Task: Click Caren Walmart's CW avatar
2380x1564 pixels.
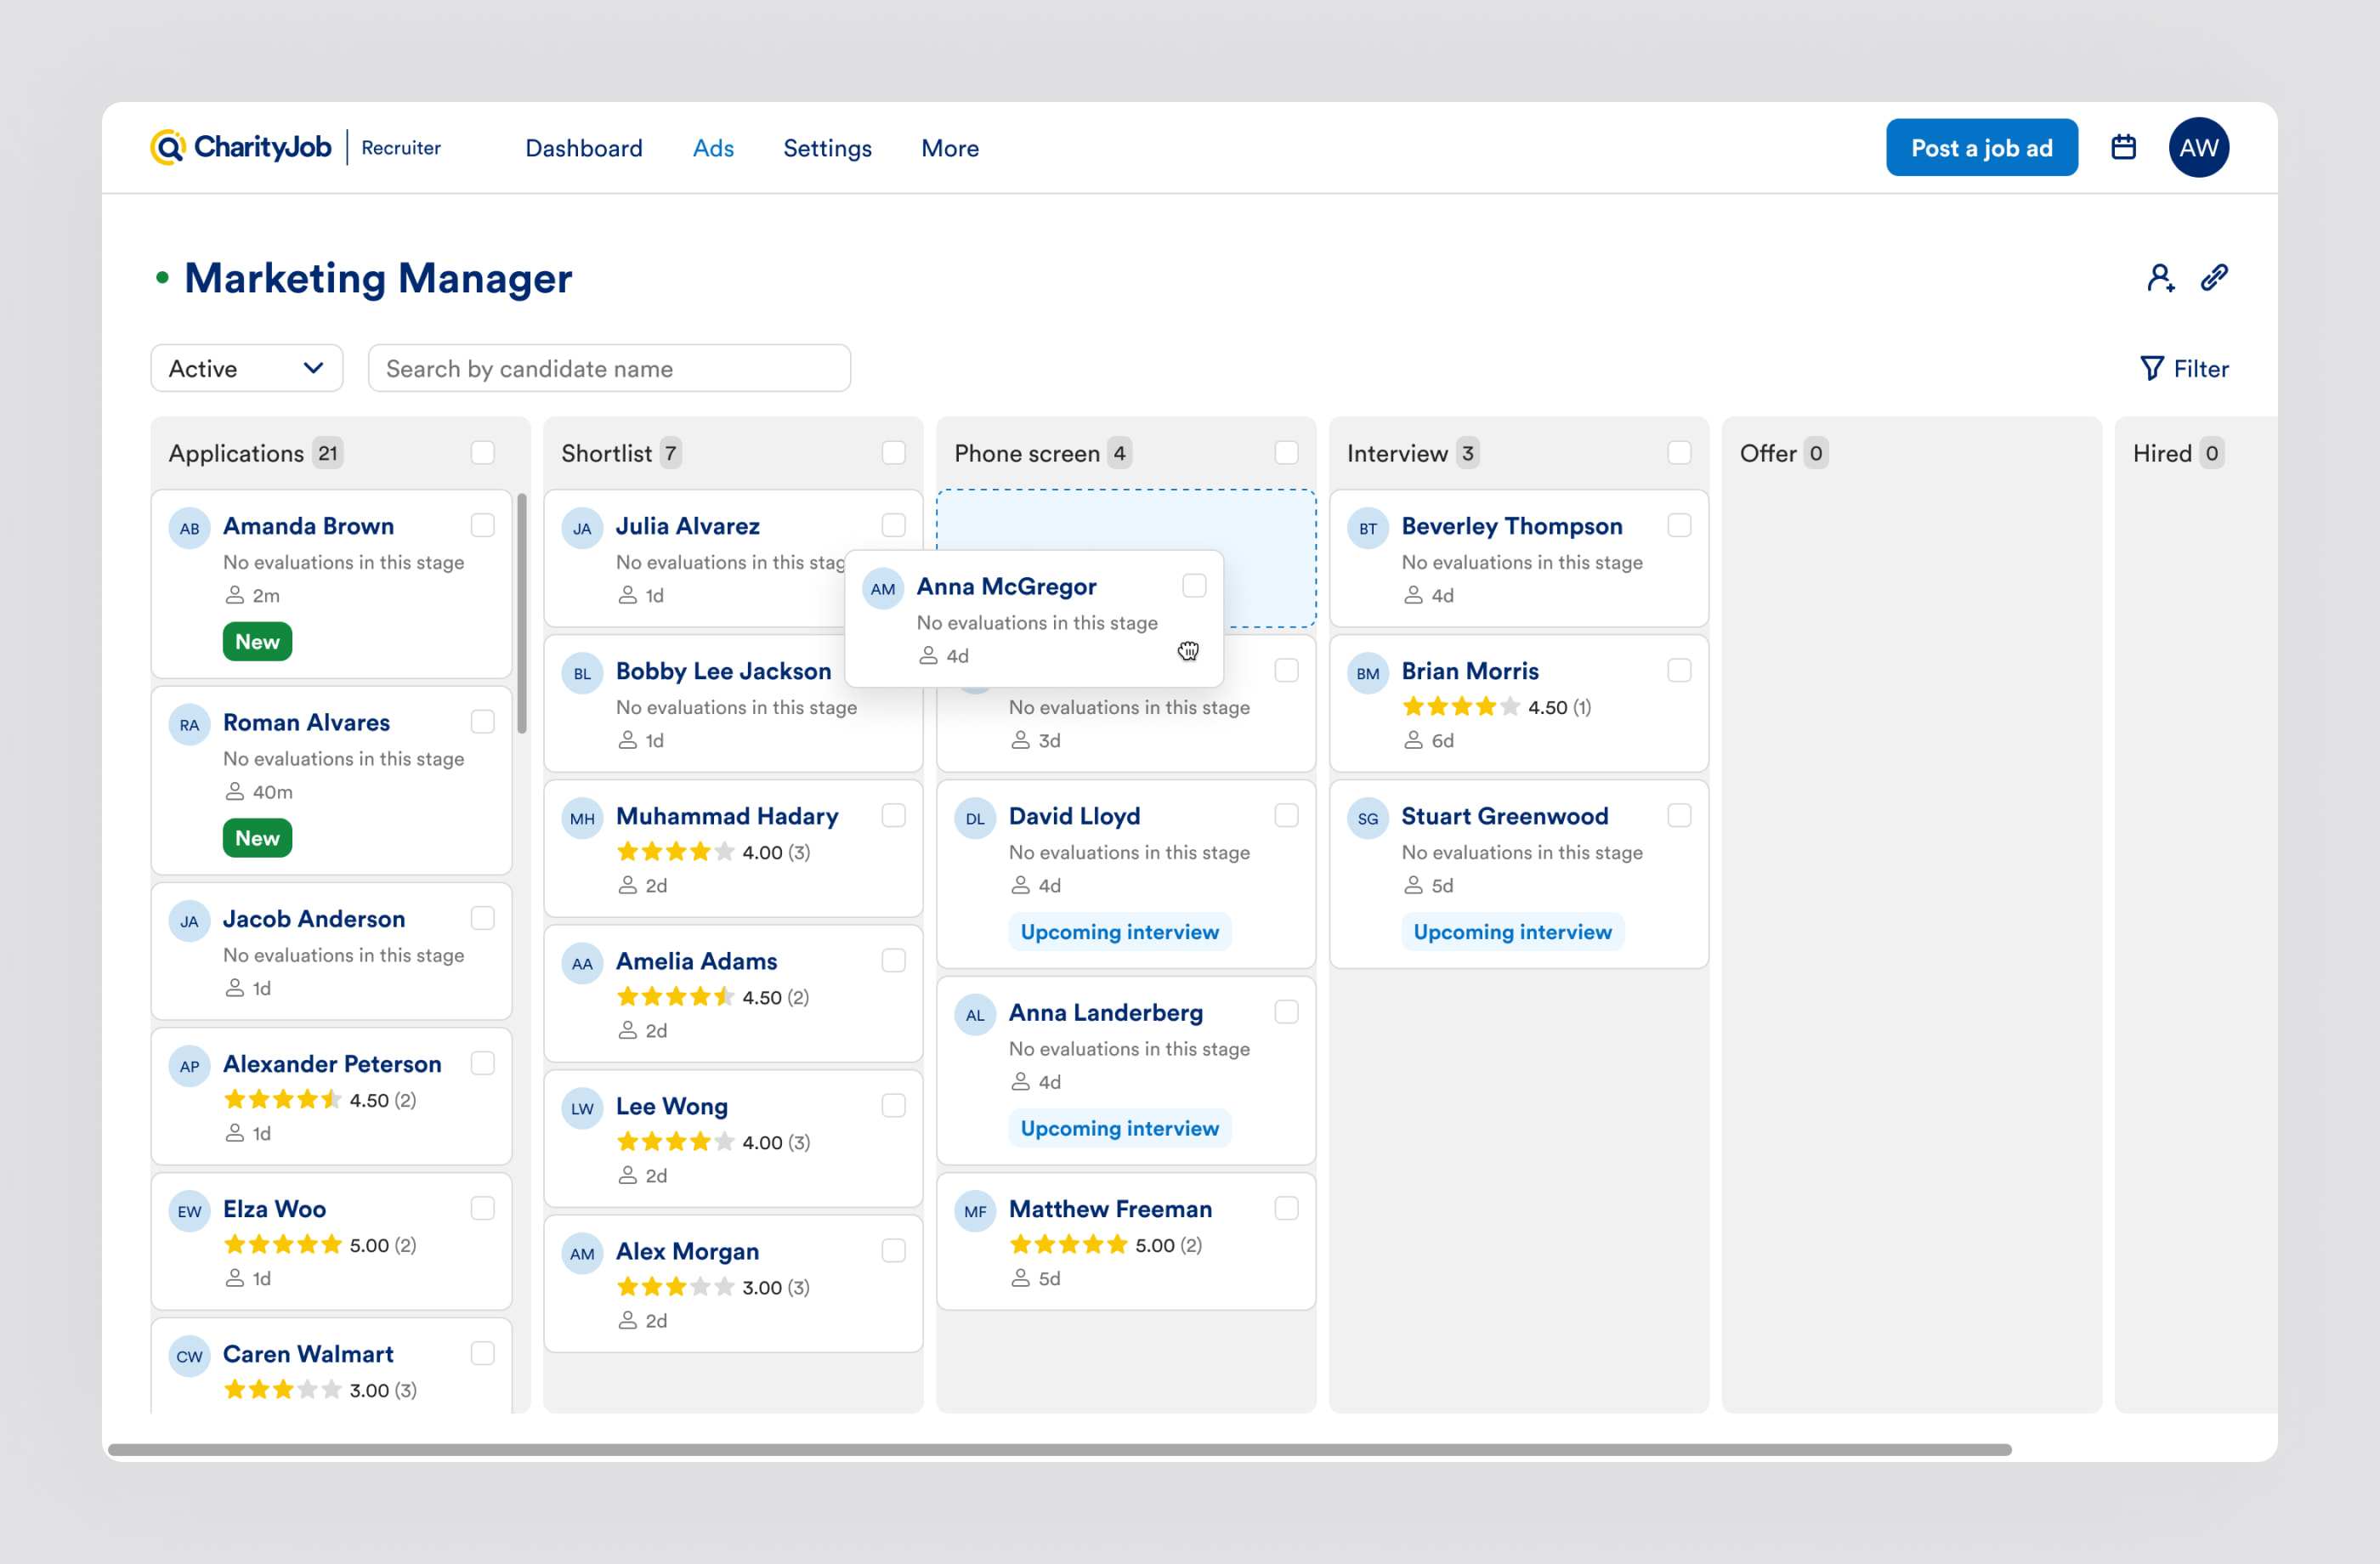Action: (189, 1356)
